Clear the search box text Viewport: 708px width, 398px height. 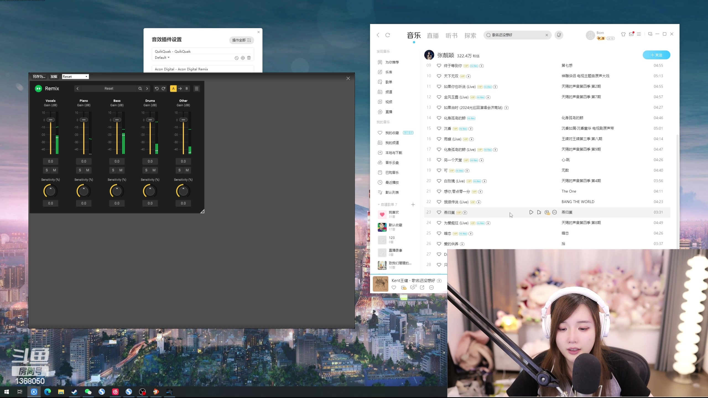[x=547, y=35]
